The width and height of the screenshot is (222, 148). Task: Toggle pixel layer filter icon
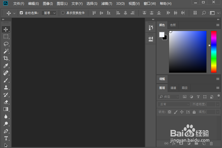[185, 97]
